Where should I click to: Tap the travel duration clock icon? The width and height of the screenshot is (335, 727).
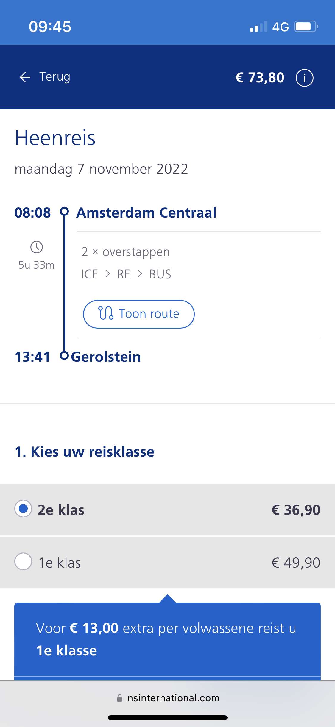click(37, 247)
